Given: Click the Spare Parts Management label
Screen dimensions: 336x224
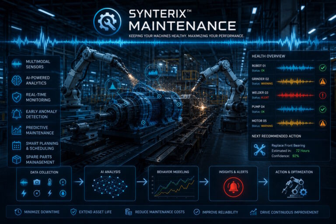Looking at the screenshot, I should coord(40,160).
